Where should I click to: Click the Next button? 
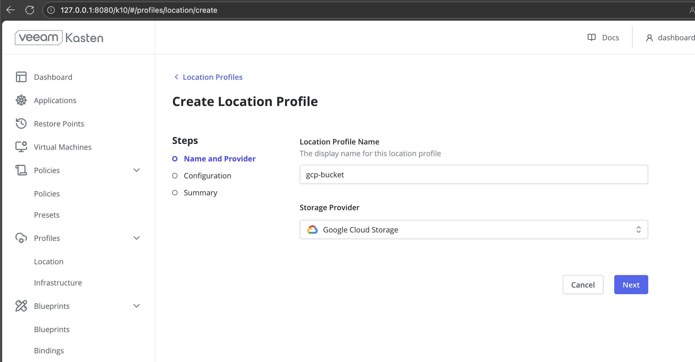pyautogui.click(x=631, y=285)
